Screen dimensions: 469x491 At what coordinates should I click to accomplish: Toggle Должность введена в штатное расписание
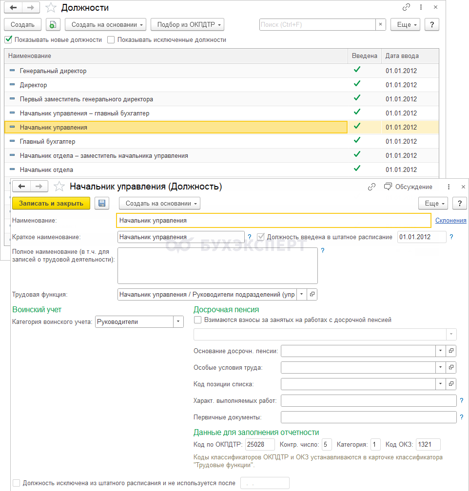(260, 237)
